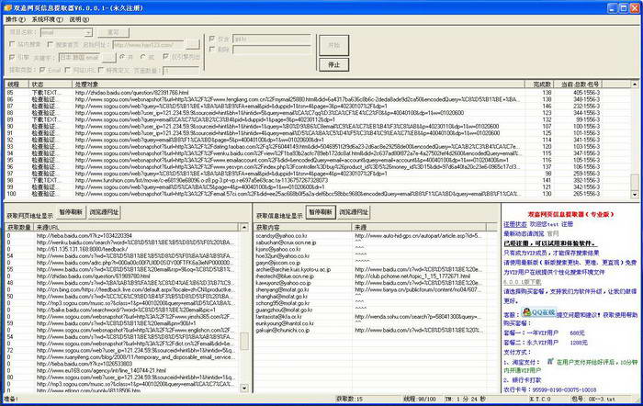This screenshot has height=406, width=643.
Task: Toggle the 引擎 checkbox
Action: (x=12, y=57)
